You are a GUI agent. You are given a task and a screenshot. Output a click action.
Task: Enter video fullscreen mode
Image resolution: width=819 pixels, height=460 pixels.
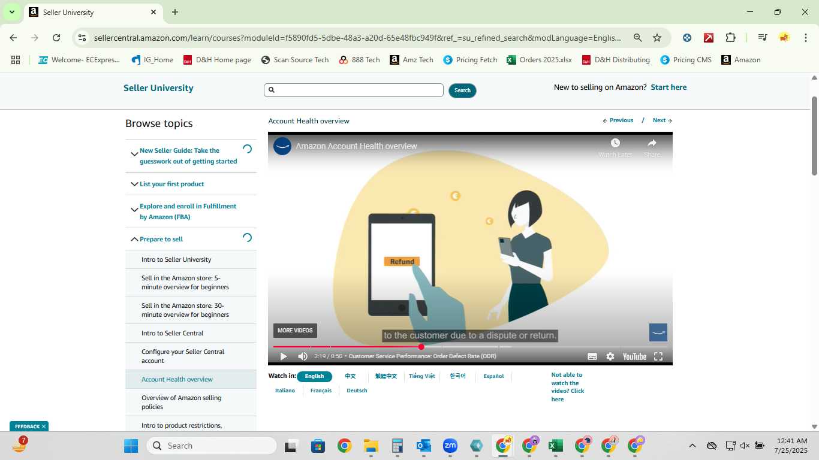pos(658,356)
